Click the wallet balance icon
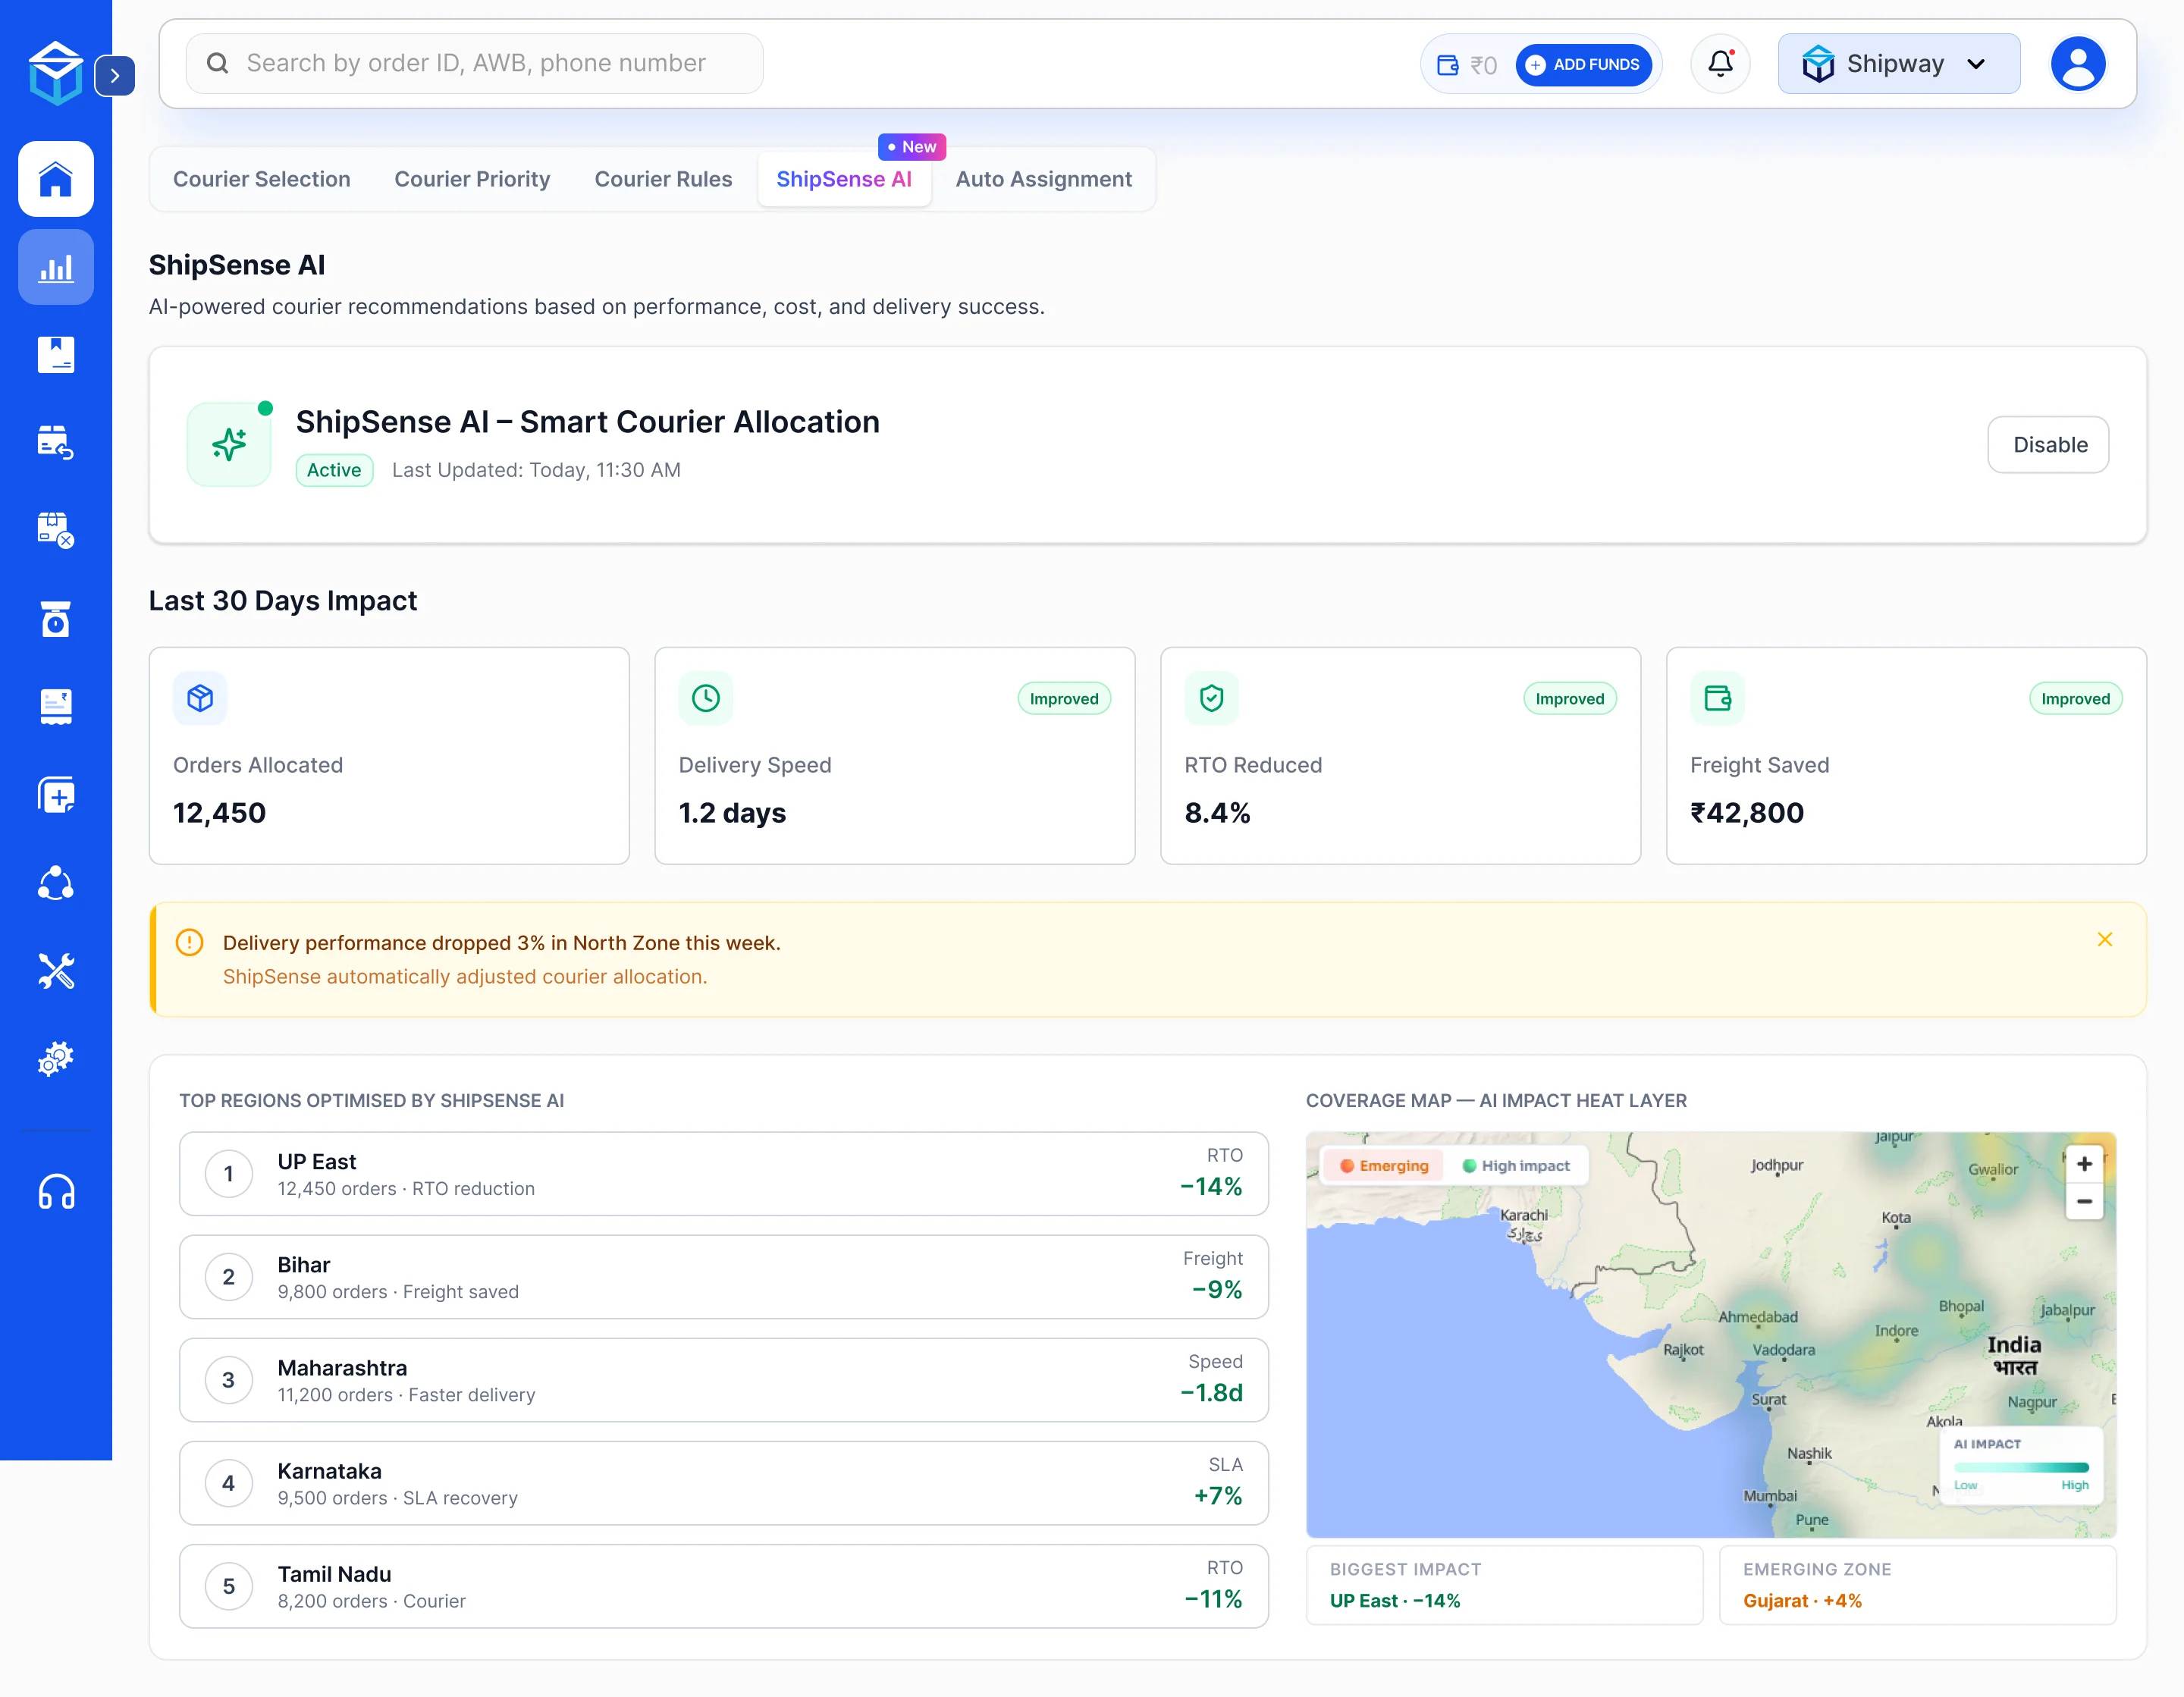This screenshot has width=2184, height=1697. pyautogui.click(x=1447, y=65)
